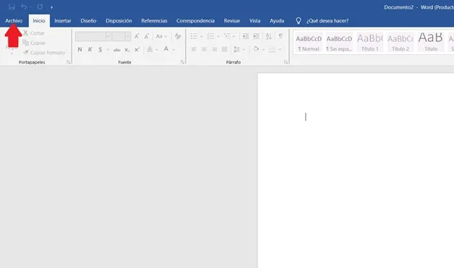This screenshot has width=454, height=268.
Task: Click the multilevel list icon
Action: (227, 36)
